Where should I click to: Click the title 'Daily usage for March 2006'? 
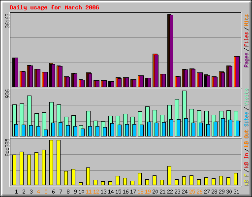click(54, 7)
